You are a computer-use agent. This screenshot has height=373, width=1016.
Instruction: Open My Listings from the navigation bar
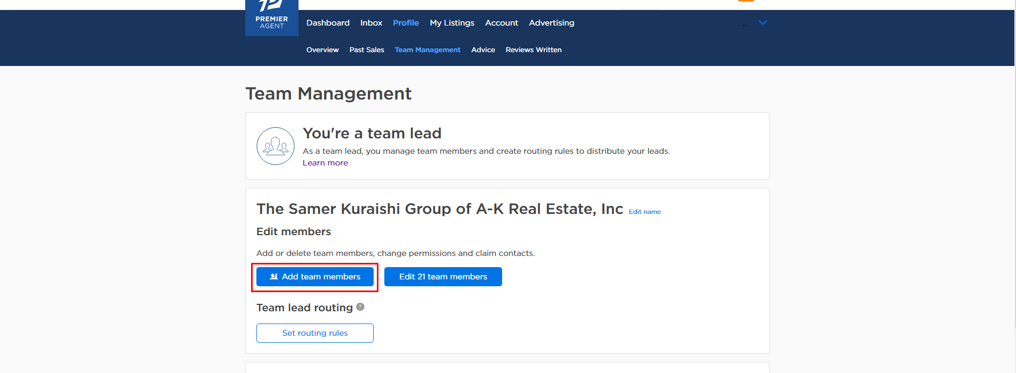tap(451, 23)
